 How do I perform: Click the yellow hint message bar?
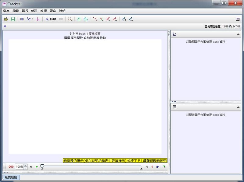point(115,161)
